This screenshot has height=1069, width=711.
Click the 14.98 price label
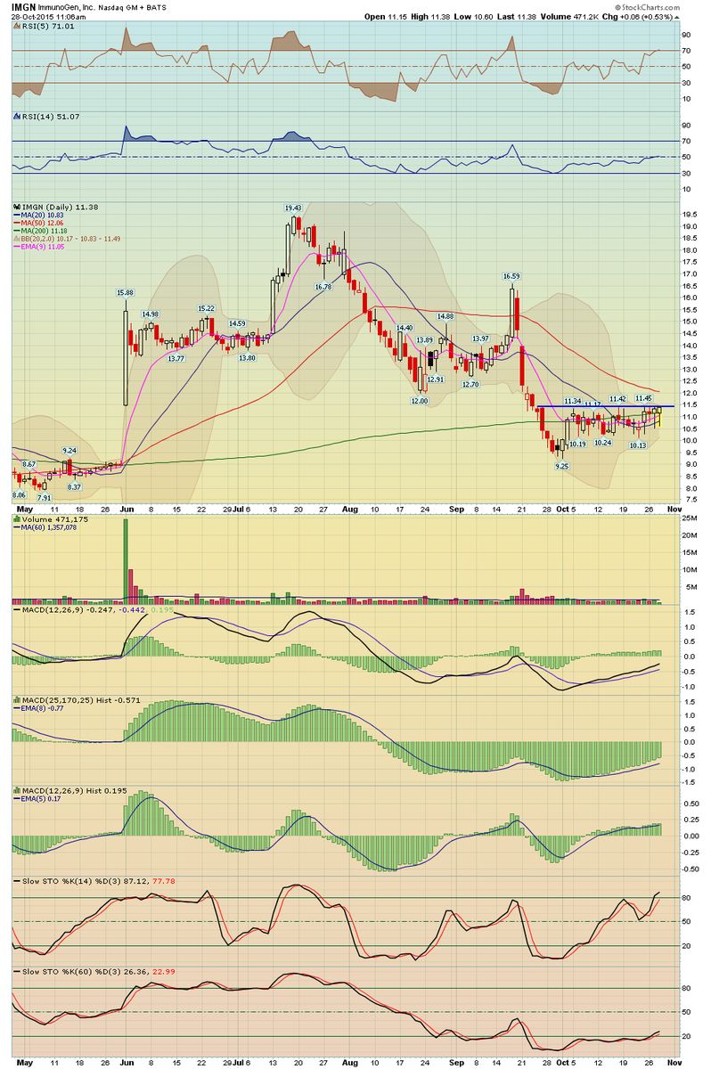(150, 314)
